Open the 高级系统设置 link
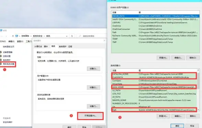This screenshot has width=202, height=128. click(9, 64)
